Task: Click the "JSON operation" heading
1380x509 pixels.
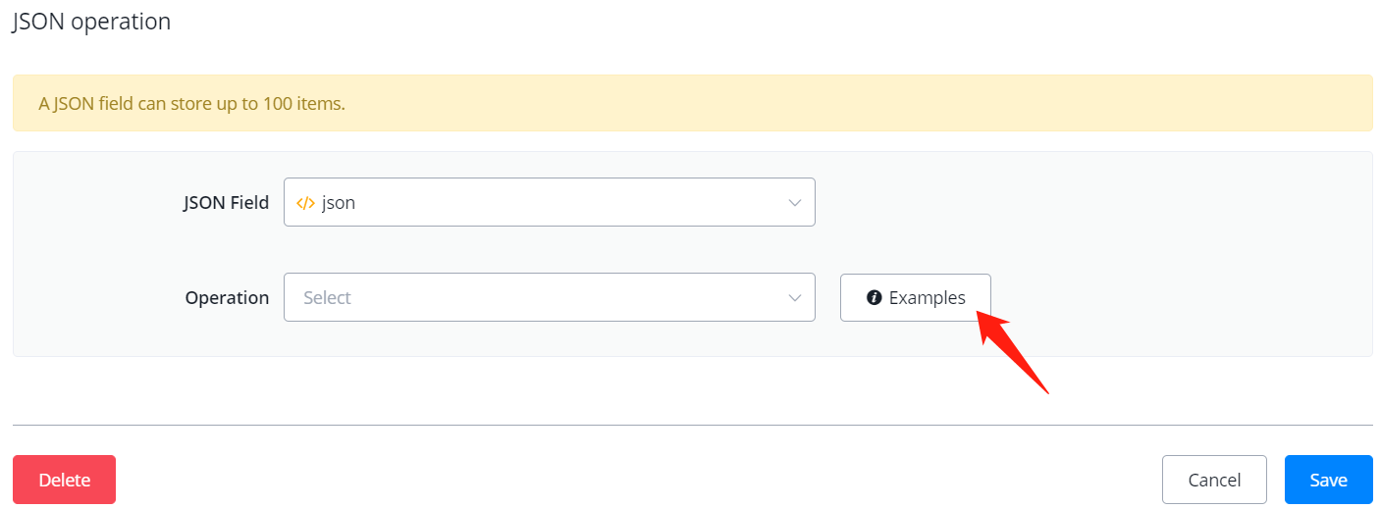Action: [x=91, y=22]
